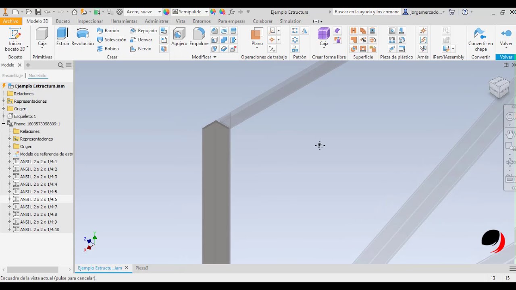Click the Home view icon in quick access toolbar

click(x=74, y=12)
